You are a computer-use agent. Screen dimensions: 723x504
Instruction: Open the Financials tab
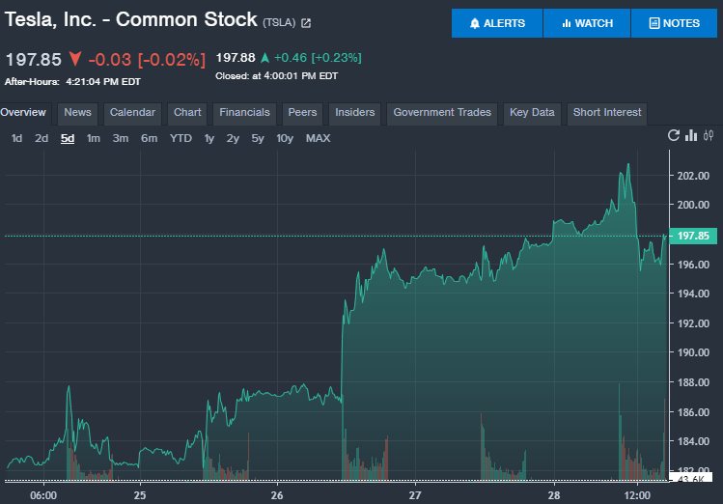(x=244, y=113)
